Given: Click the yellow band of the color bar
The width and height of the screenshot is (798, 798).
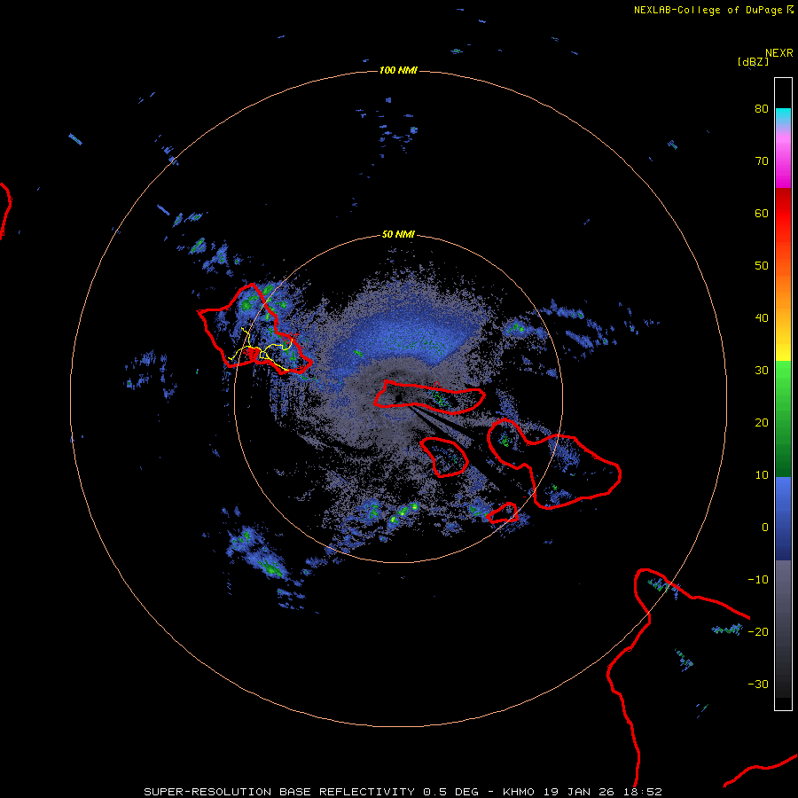Looking at the screenshot, I should (783, 346).
